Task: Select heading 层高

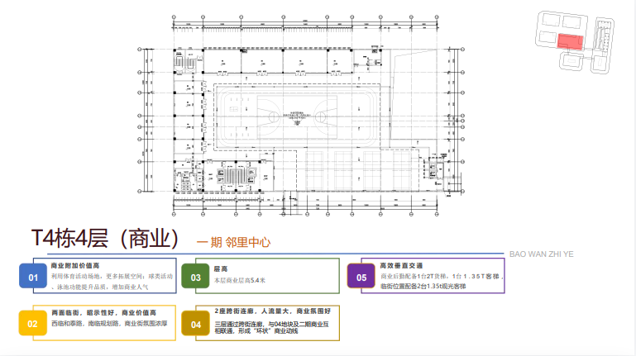Action: point(221,269)
